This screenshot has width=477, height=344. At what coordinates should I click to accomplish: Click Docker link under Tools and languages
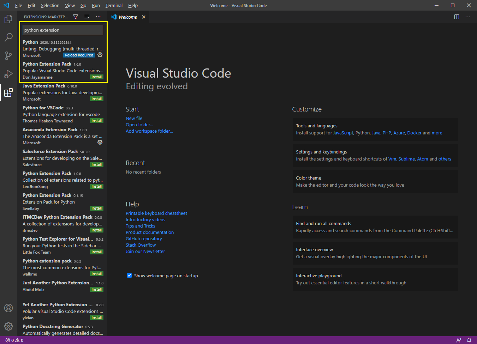point(414,133)
